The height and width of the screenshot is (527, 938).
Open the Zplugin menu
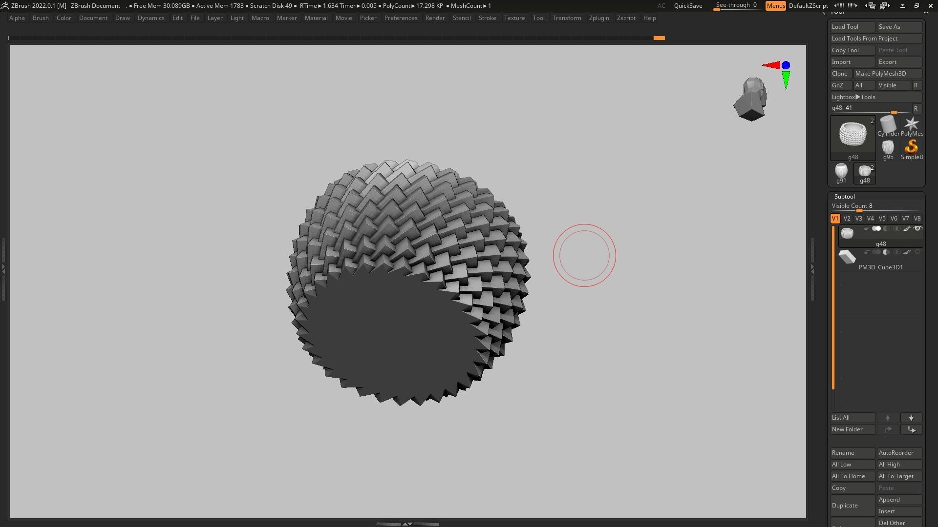point(598,18)
